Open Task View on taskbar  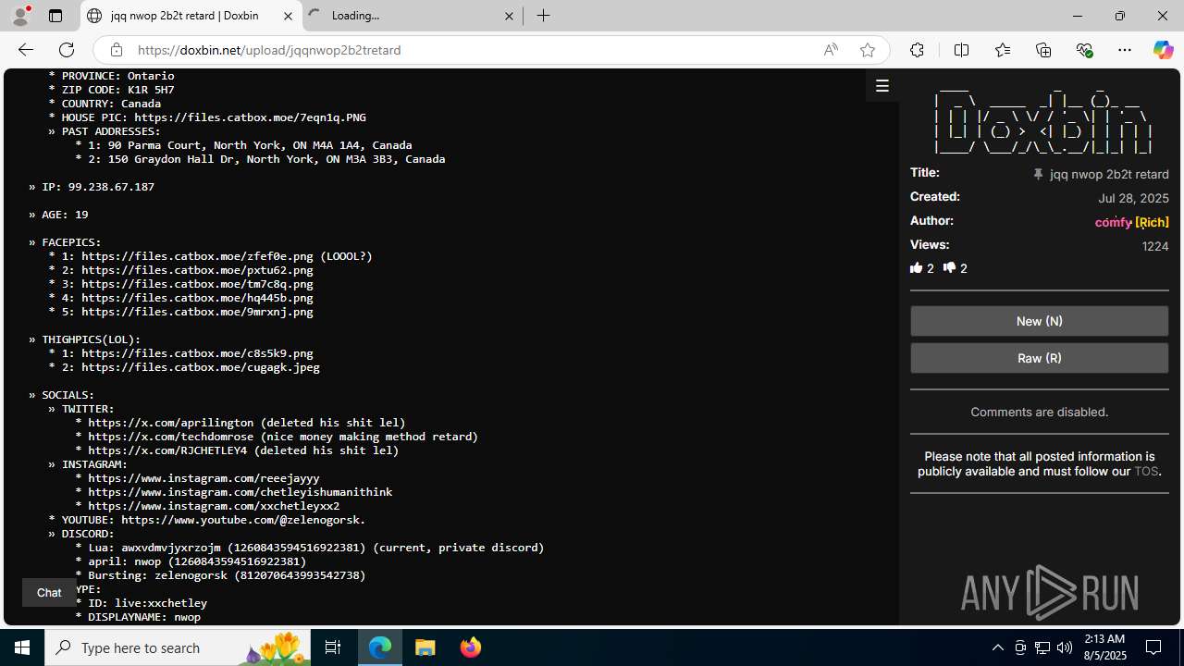coord(333,647)
